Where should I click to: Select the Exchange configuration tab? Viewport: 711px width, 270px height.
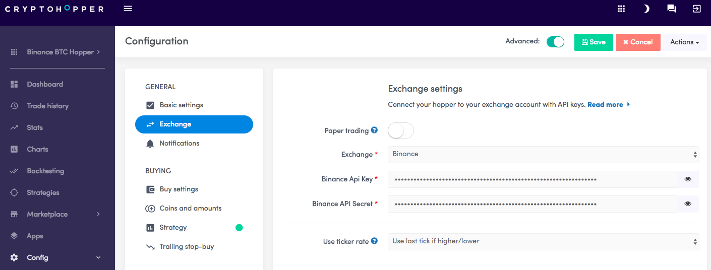coord(194,124)
